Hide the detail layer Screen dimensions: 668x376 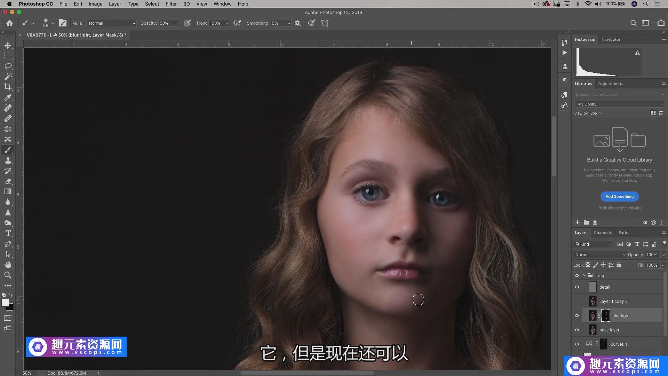(577, 287)
